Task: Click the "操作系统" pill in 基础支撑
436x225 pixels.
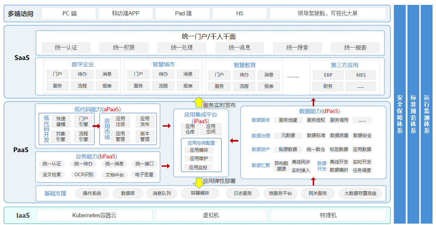Action: tap(92, 193)
